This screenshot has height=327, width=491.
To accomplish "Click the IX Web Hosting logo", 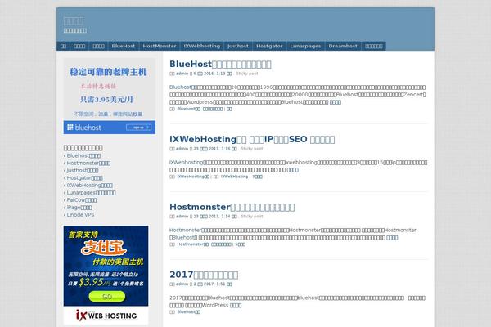I will pyautogui.click(x=106, y=316).
